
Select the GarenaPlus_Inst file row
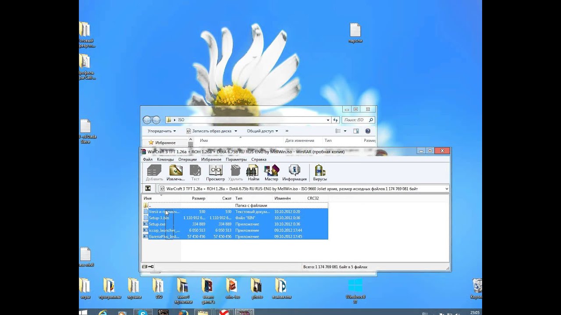click(235, 236)
